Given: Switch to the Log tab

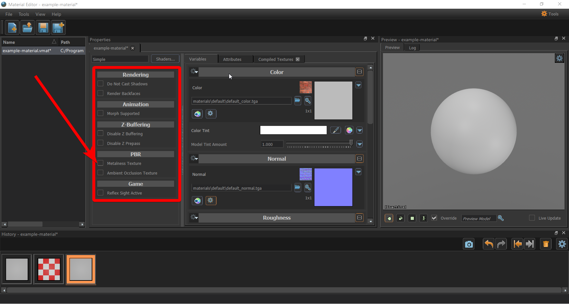Looking at the screenshot, I should click(412, 48).
